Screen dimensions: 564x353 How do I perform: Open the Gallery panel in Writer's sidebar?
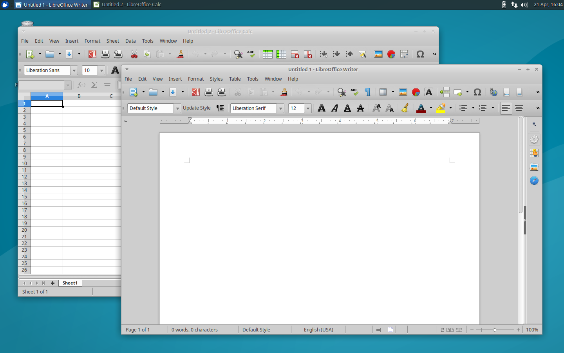pos(534,167)
